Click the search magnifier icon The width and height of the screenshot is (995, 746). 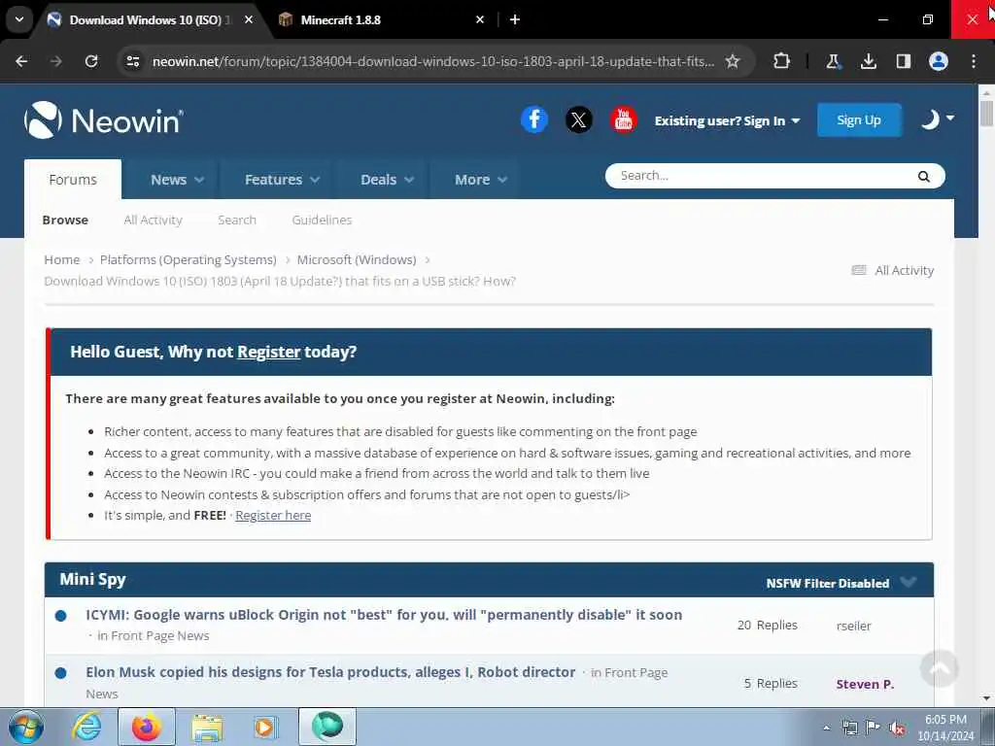click(924, 177)
